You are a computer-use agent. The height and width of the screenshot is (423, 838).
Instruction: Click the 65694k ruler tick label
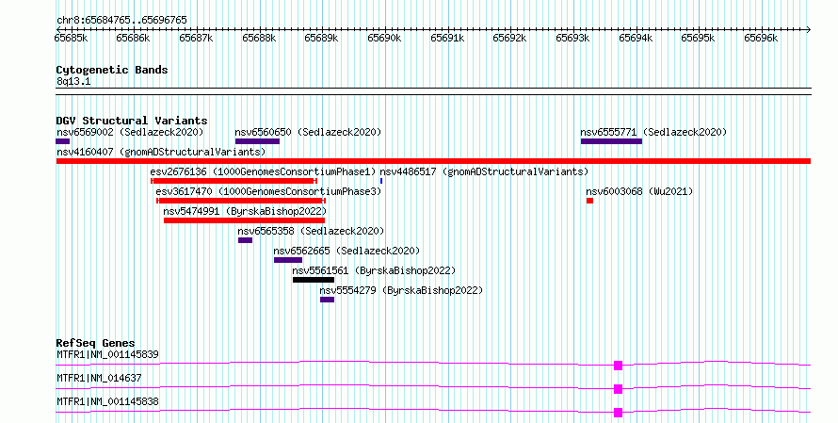pos(636,38)
